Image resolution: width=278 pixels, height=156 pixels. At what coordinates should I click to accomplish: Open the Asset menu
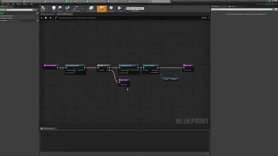coord(8,4)
